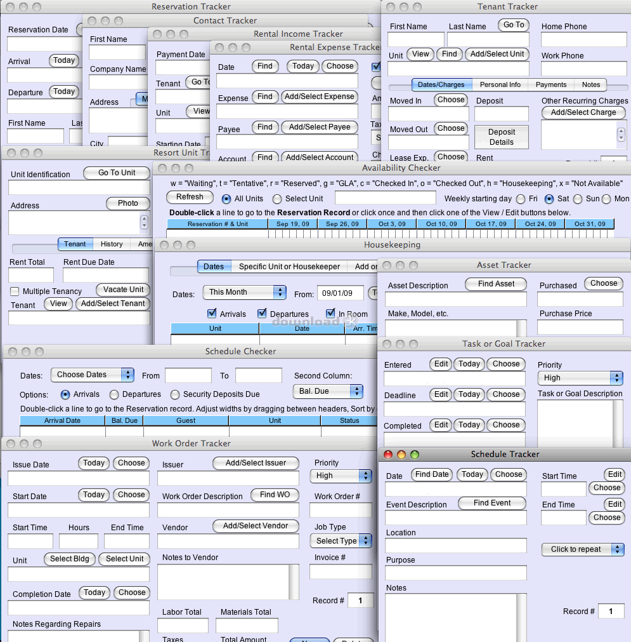Click the Find WO button
This screenshot has width=631, height=642.
click(x=275, y=495)
